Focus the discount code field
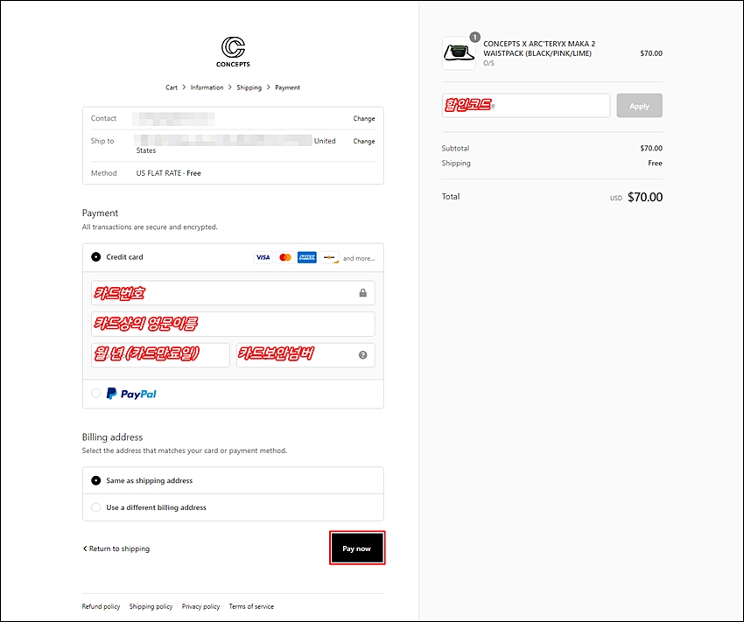 click(526, 106)
